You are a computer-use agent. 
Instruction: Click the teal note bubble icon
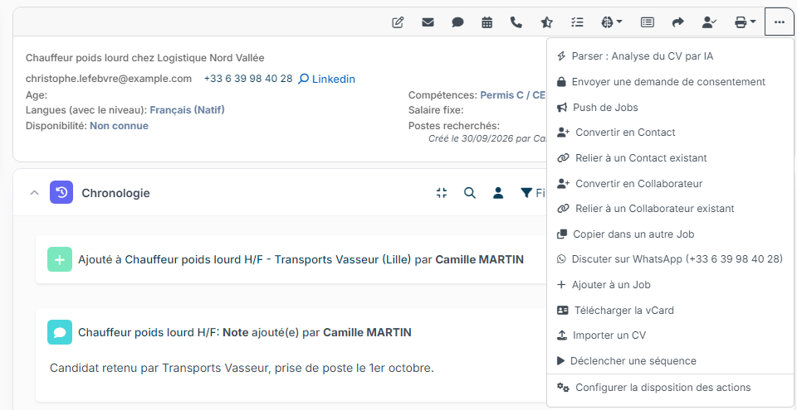tap(60, 333)
